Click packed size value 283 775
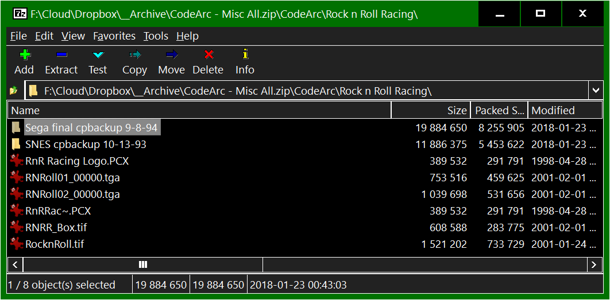This screenshot has height=300, width=610. pos(505,228)
